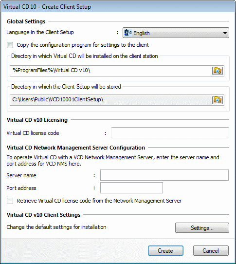This screenshot has height=264, width=236.
Task: Click the 'Language in the Client Setup' label
Action: pyautogui.click(x=40, y=32)
